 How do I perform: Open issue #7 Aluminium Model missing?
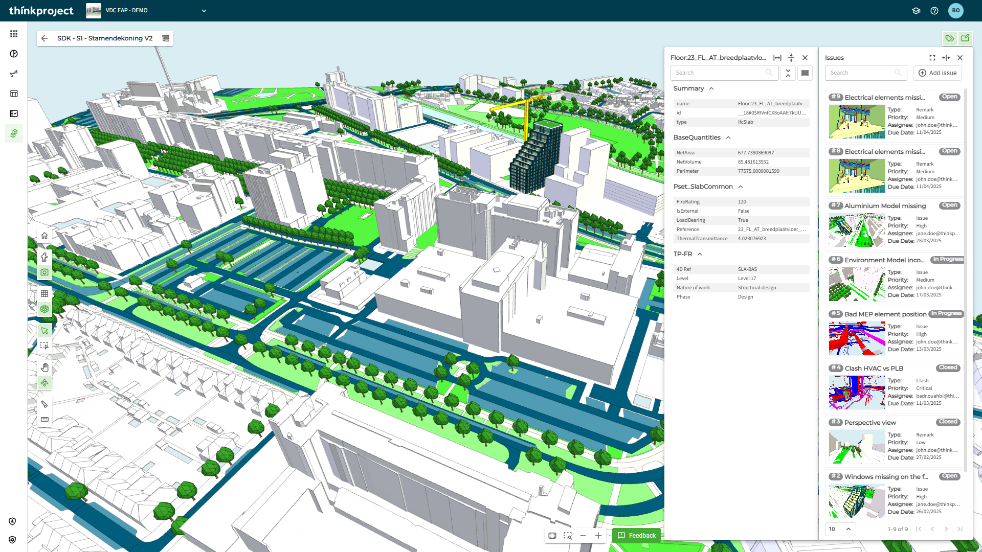click(x=885, y=206)
